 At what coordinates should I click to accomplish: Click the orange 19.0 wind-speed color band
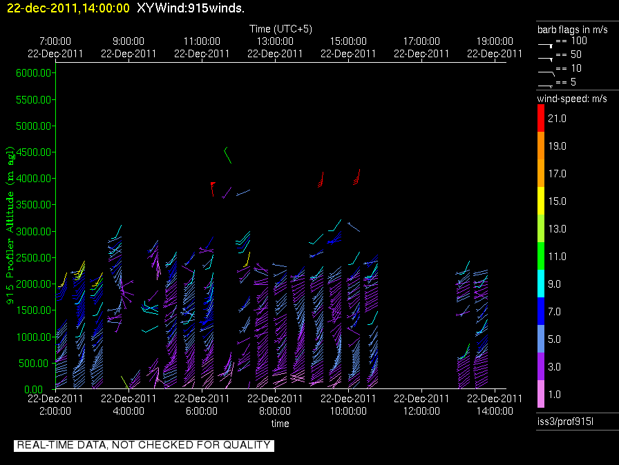[x=541, y=146]
